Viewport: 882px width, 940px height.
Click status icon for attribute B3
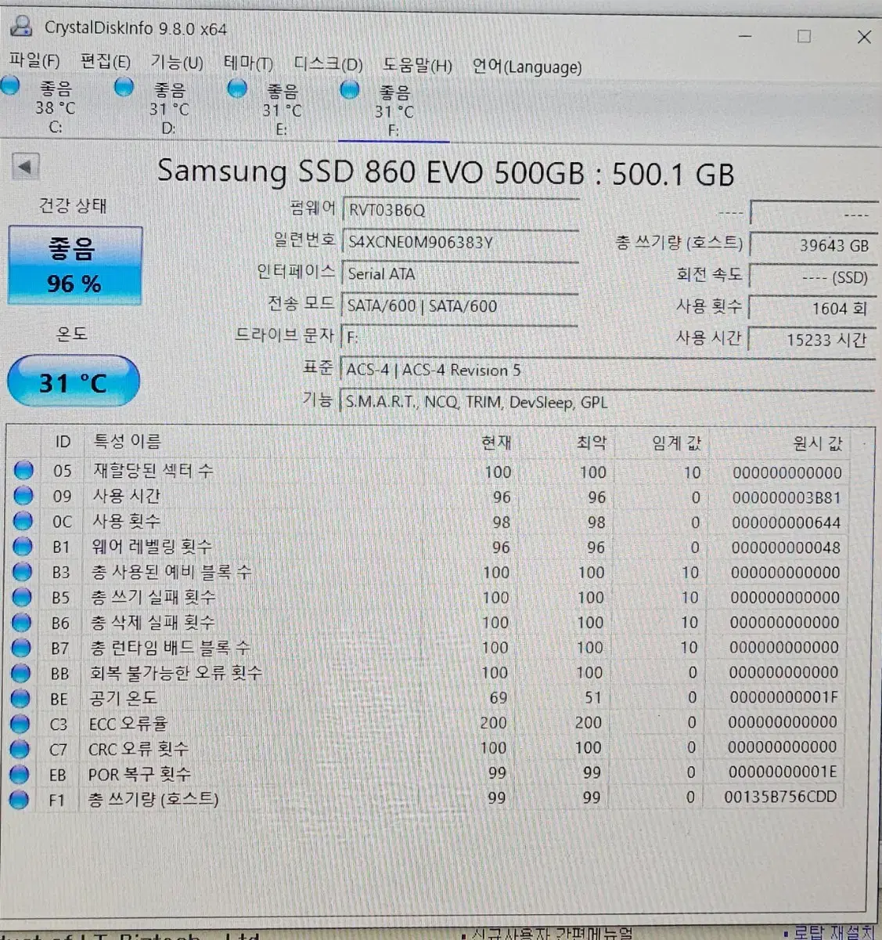pyautogui.click(x=23, y=571)
